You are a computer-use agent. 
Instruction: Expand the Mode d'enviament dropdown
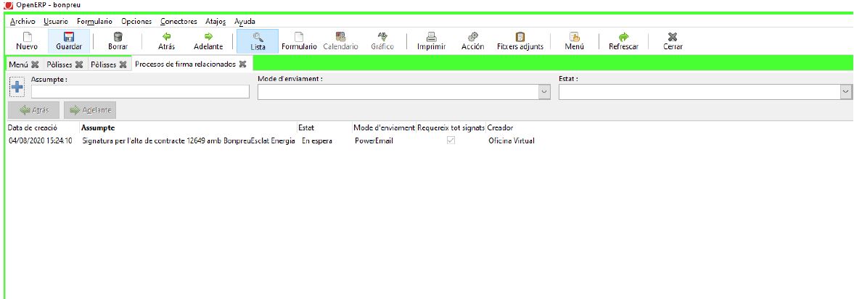(x=544, y=92)
